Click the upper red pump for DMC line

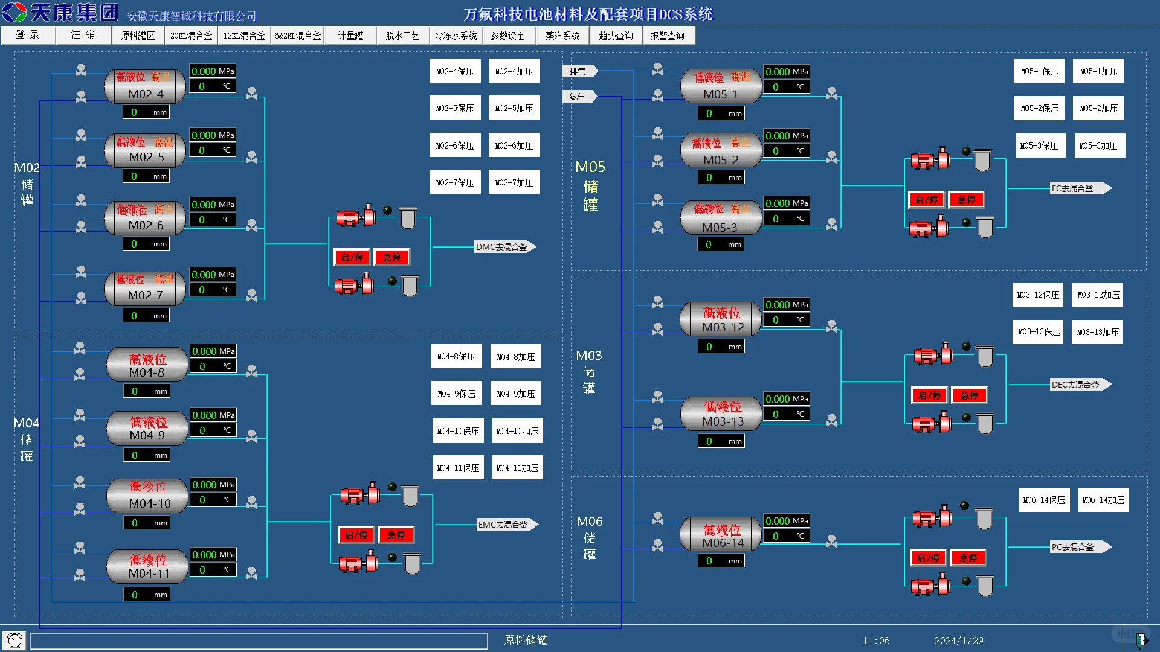tap(355, 216)
